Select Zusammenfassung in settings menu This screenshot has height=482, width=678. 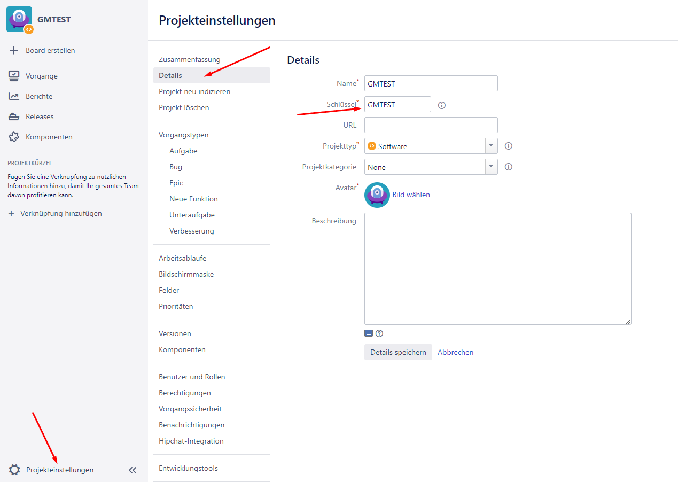coord(189,59)
